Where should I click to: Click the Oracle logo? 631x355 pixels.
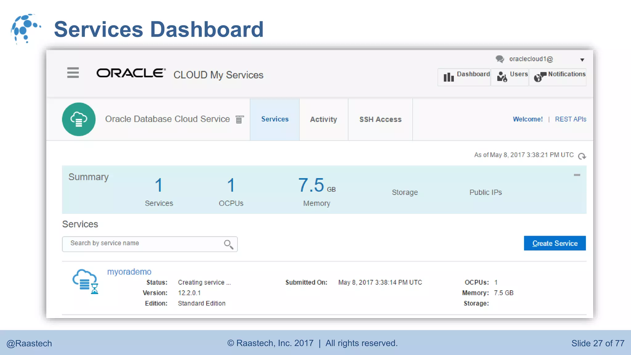pos(131,73)
